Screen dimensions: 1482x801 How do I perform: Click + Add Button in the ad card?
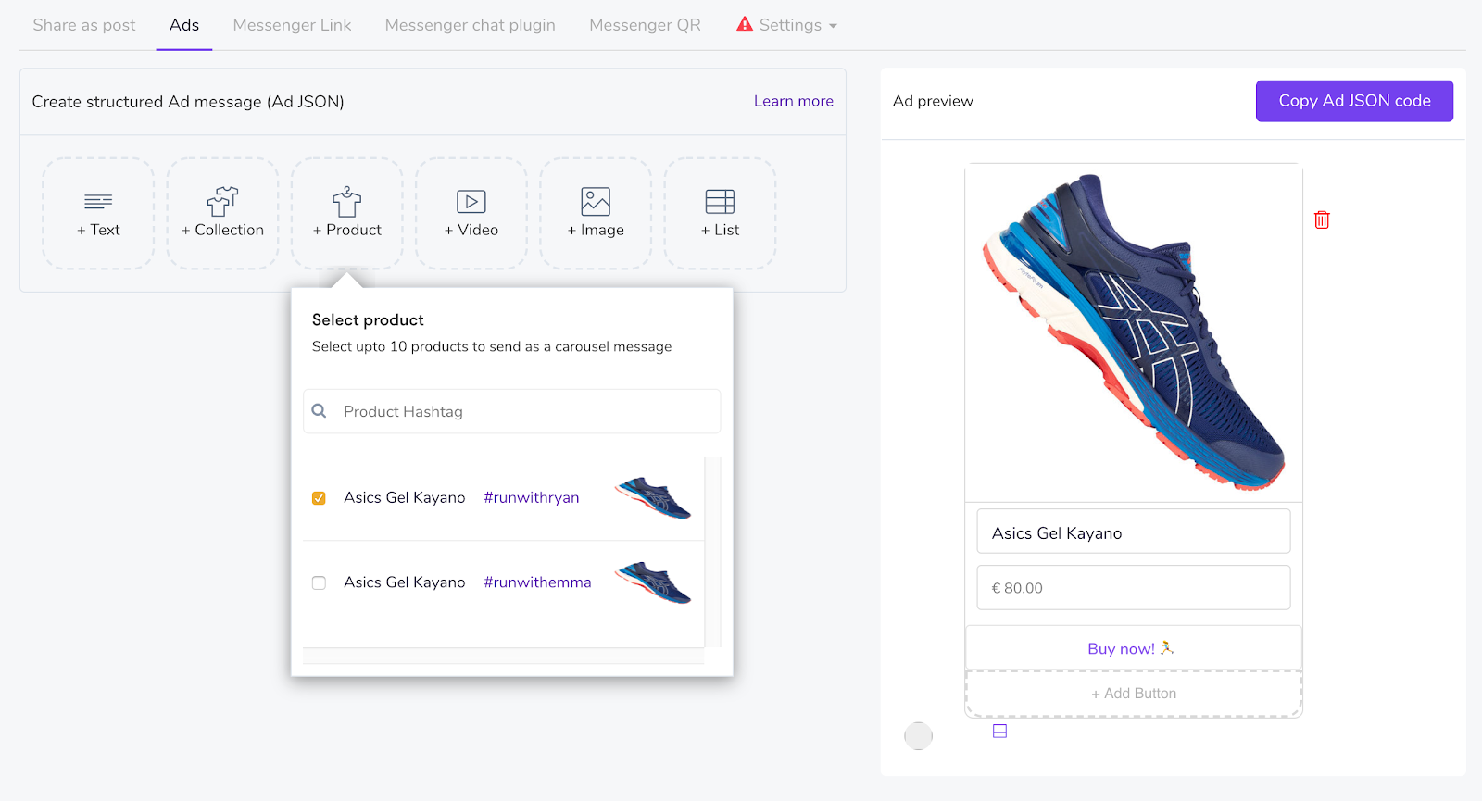pos(1134,694)
